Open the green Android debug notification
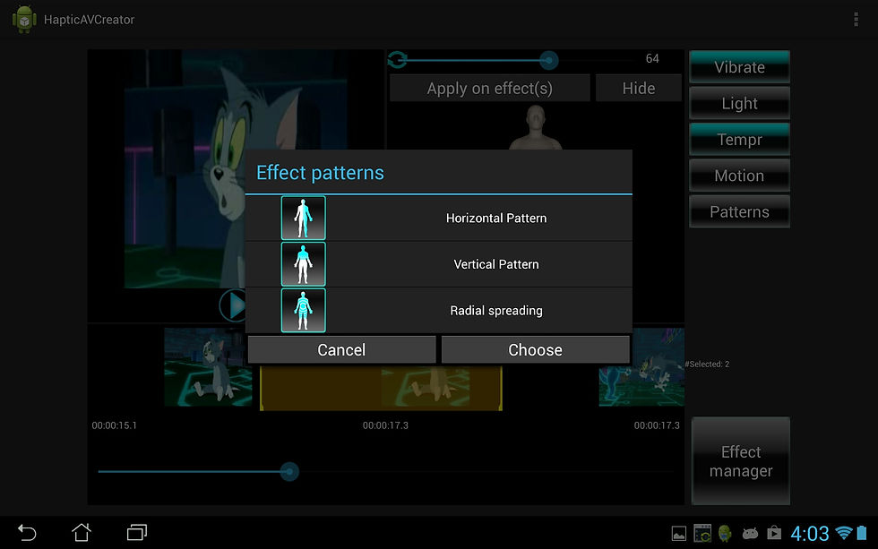This screenshot has height=549, width=878. [x=725, y=534]
